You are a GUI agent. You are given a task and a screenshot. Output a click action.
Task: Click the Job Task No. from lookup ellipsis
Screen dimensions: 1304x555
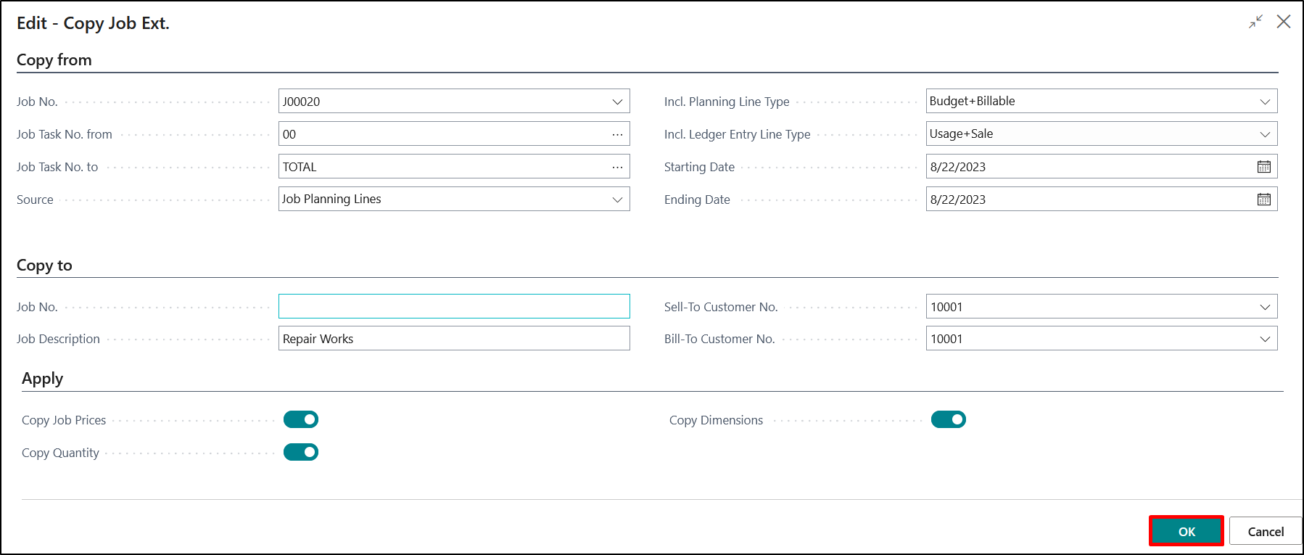(x=617, y=134)
